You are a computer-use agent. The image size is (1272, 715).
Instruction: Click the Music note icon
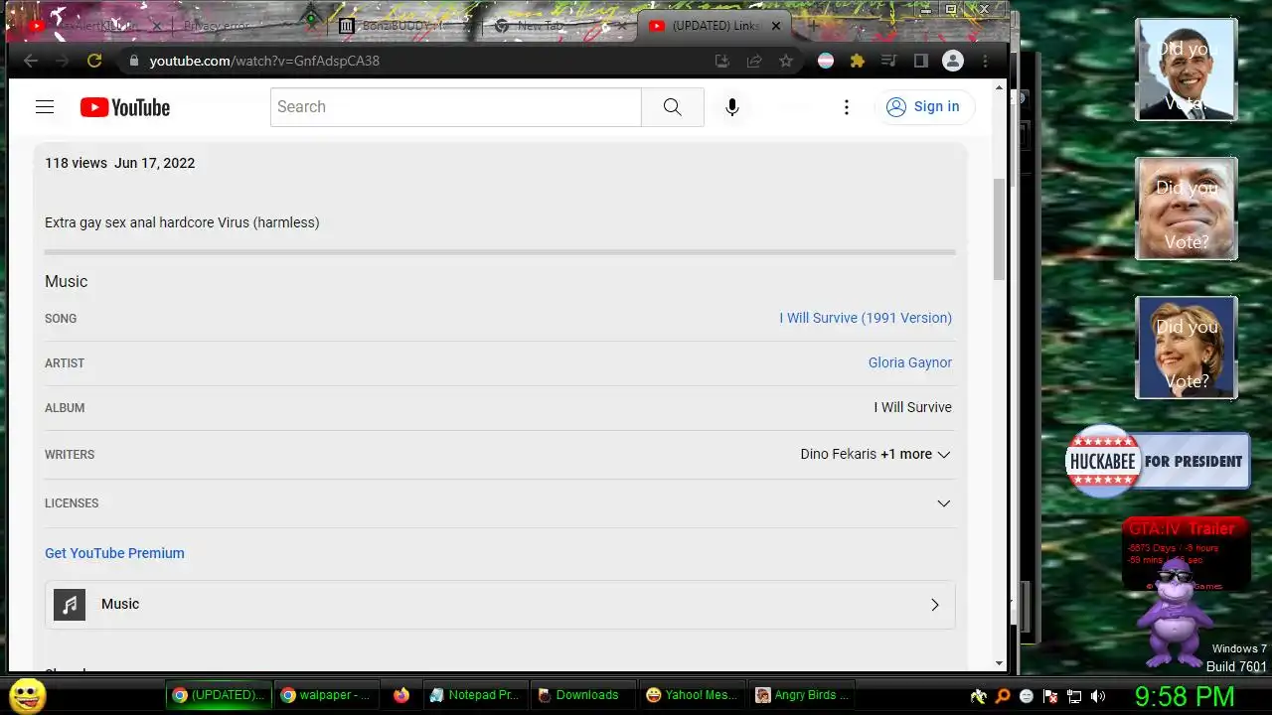(x=70, y=605)
